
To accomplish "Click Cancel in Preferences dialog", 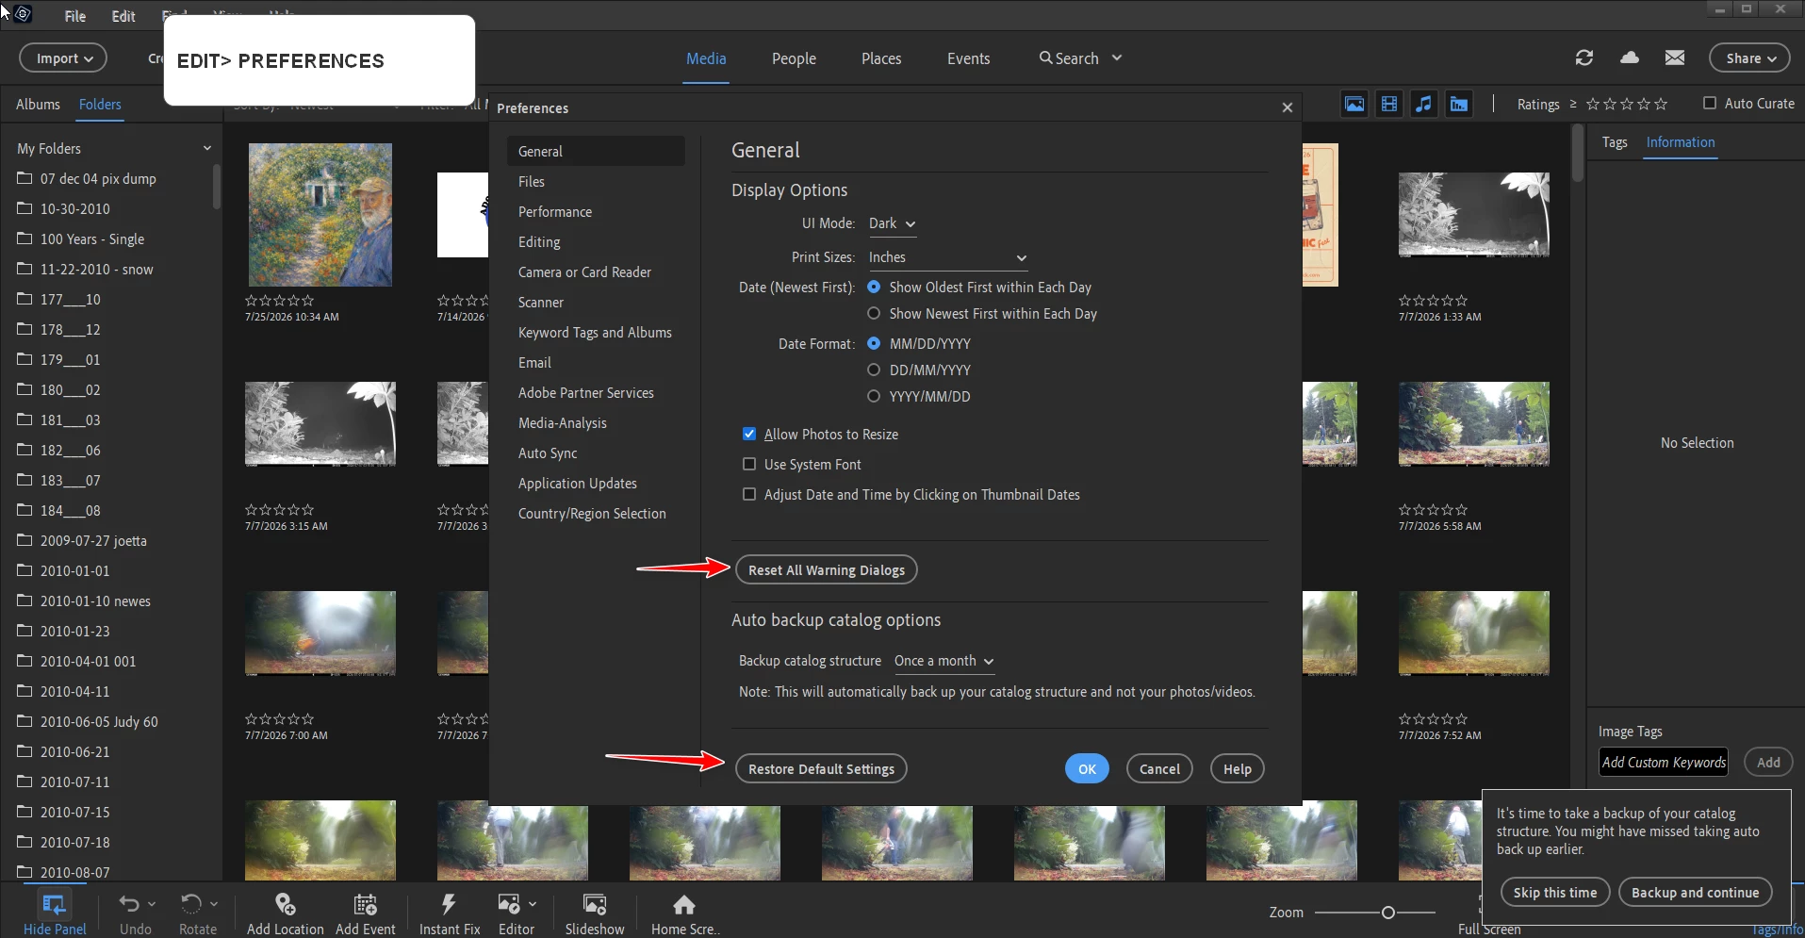I will pyautogui.click(x=1159, y=769).
